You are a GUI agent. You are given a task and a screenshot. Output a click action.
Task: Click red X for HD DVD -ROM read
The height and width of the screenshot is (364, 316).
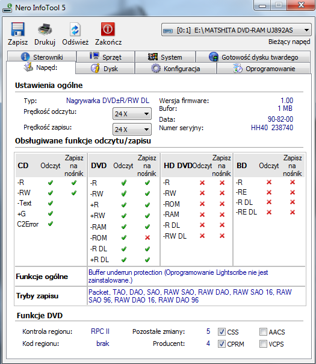tap(202, 204)
